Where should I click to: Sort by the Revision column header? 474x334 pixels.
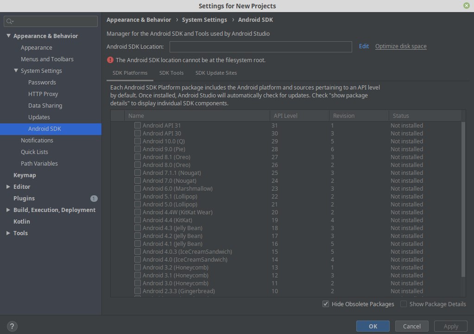pos(359,116)
